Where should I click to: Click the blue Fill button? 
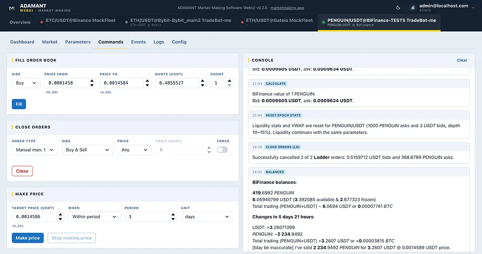coord(19,104)
